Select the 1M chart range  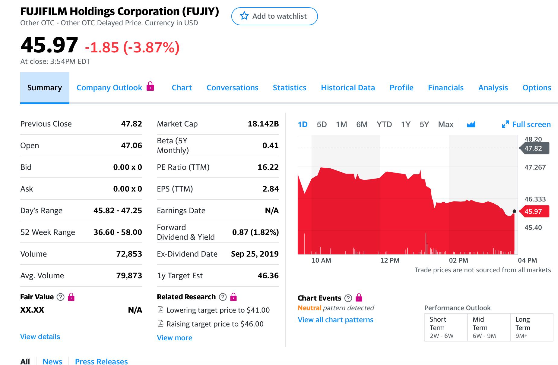click(x=341, y=124)
